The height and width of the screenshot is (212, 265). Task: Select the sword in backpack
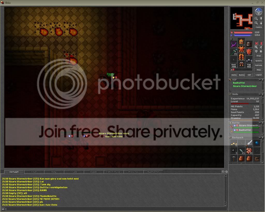point(249,143)
